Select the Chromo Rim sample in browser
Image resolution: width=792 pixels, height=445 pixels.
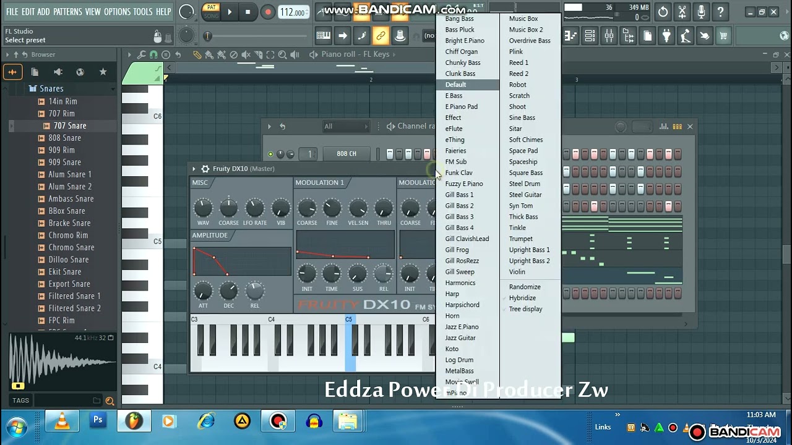(x=68, y=235)
